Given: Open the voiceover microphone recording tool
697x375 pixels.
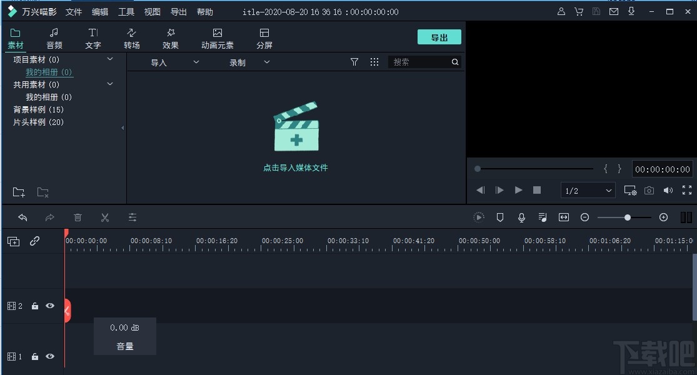Looking at the screenshot, I should pyautogui.click(x=521, y=217).
